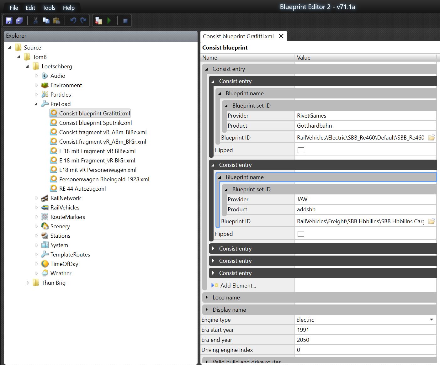Open the Tools menu
The width and height of the screenshot is (440, 365).
click(49, 8)
